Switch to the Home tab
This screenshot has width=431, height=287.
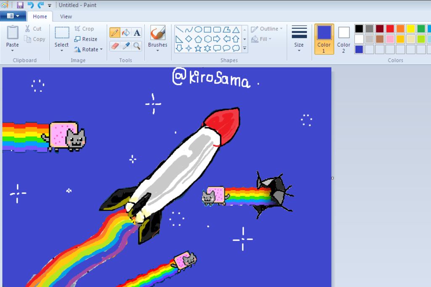point(40,16)
